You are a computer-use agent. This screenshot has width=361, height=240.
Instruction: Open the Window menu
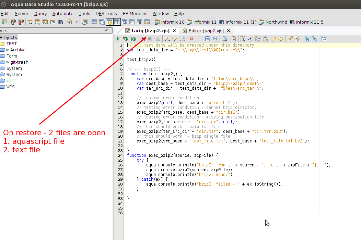[x=161, y=14]
